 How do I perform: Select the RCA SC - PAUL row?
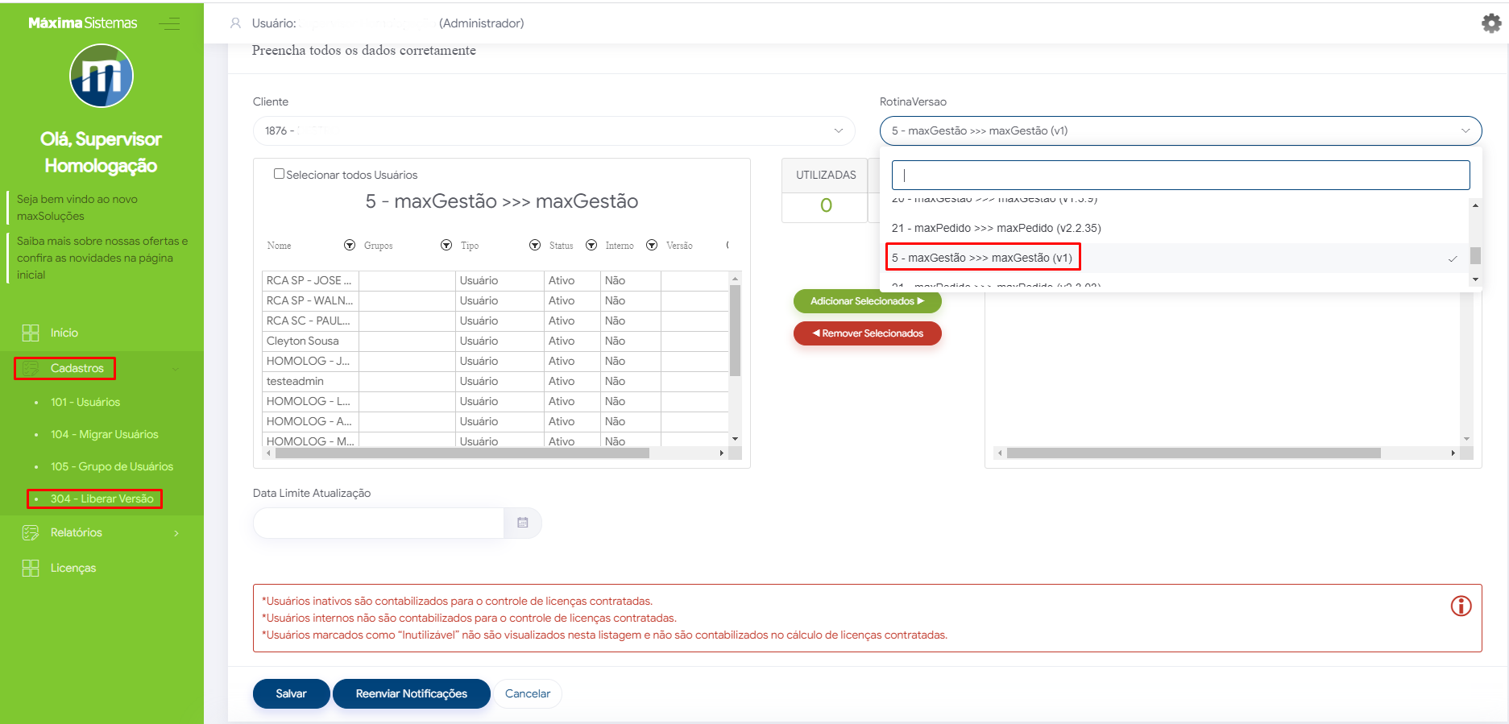pos(495,321)
